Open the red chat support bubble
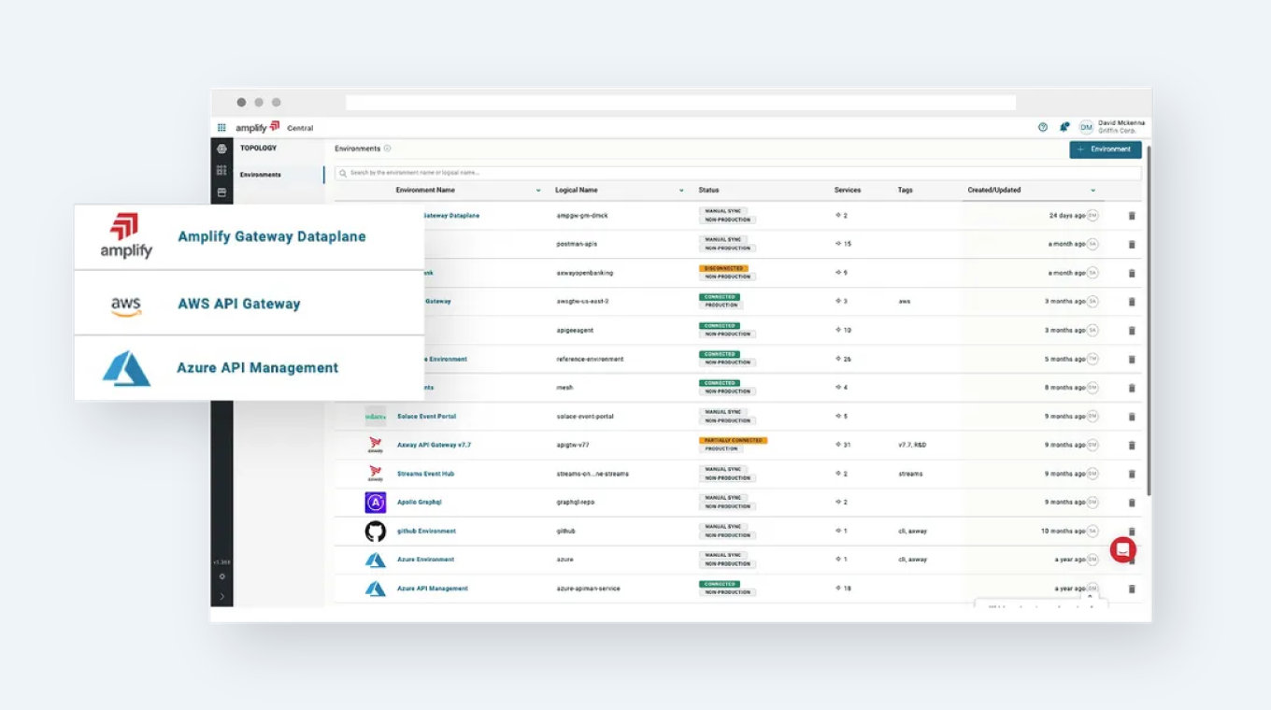 [1122, 550]
